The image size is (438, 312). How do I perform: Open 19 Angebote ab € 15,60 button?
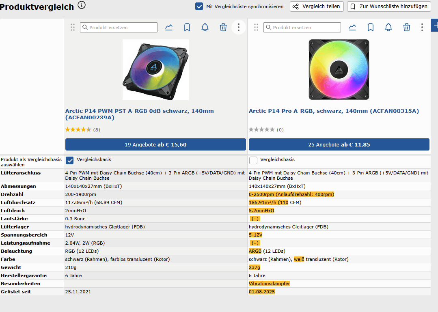point(155,144)
